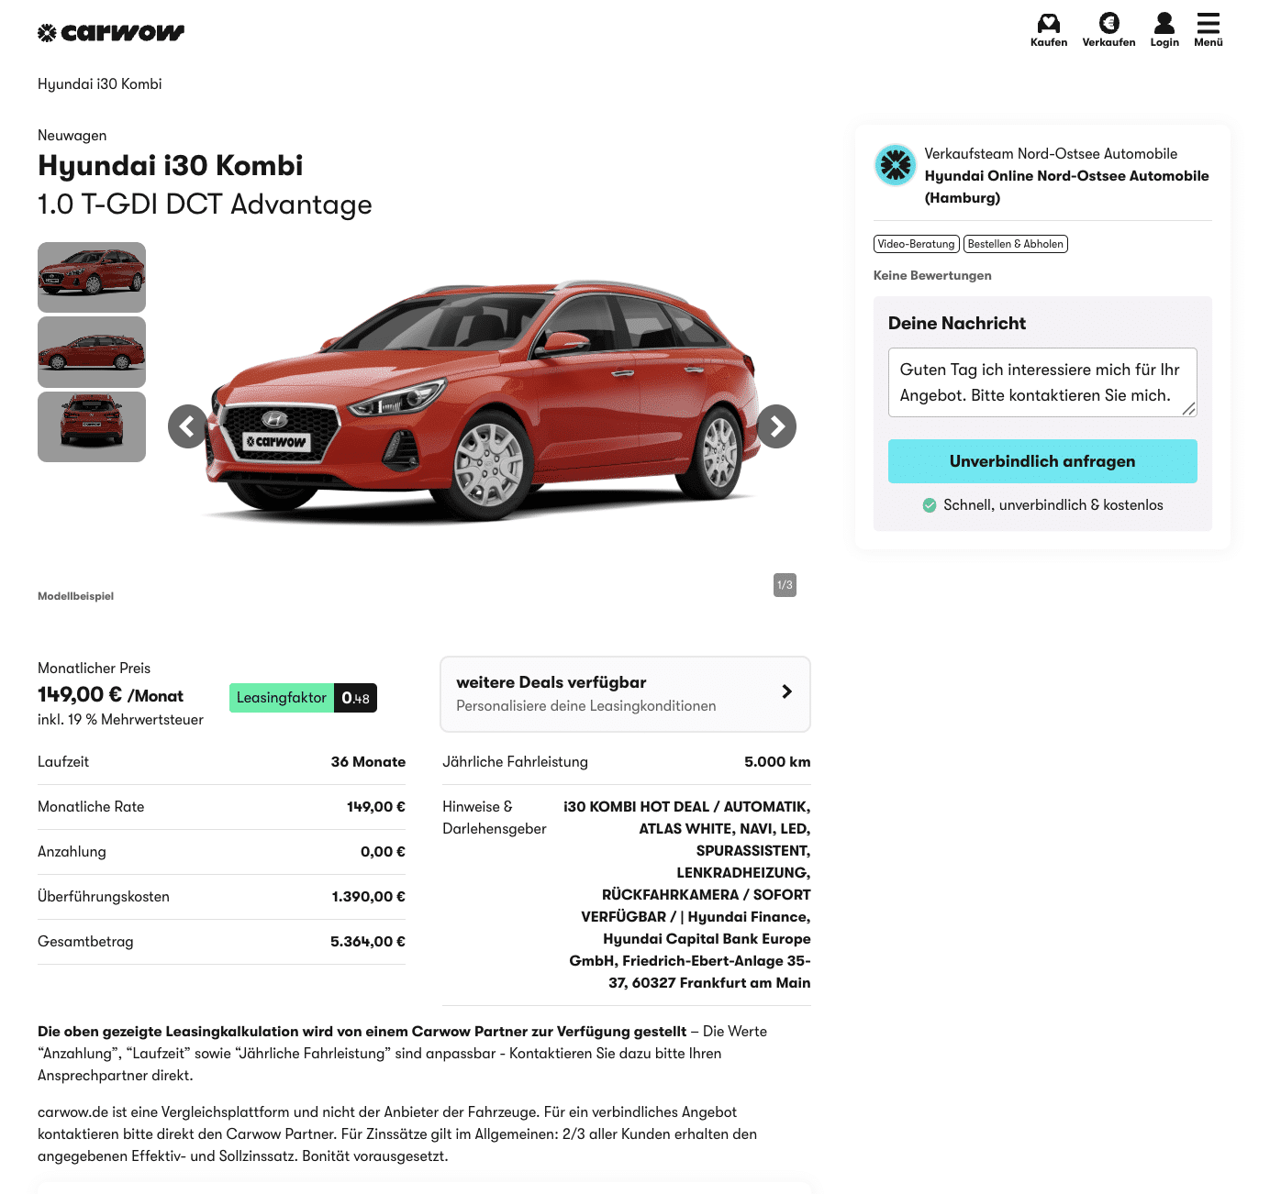Select the Bestellen & Abholen tag
Screen dimensions: 1281x1194
(x=1016, y=244)
